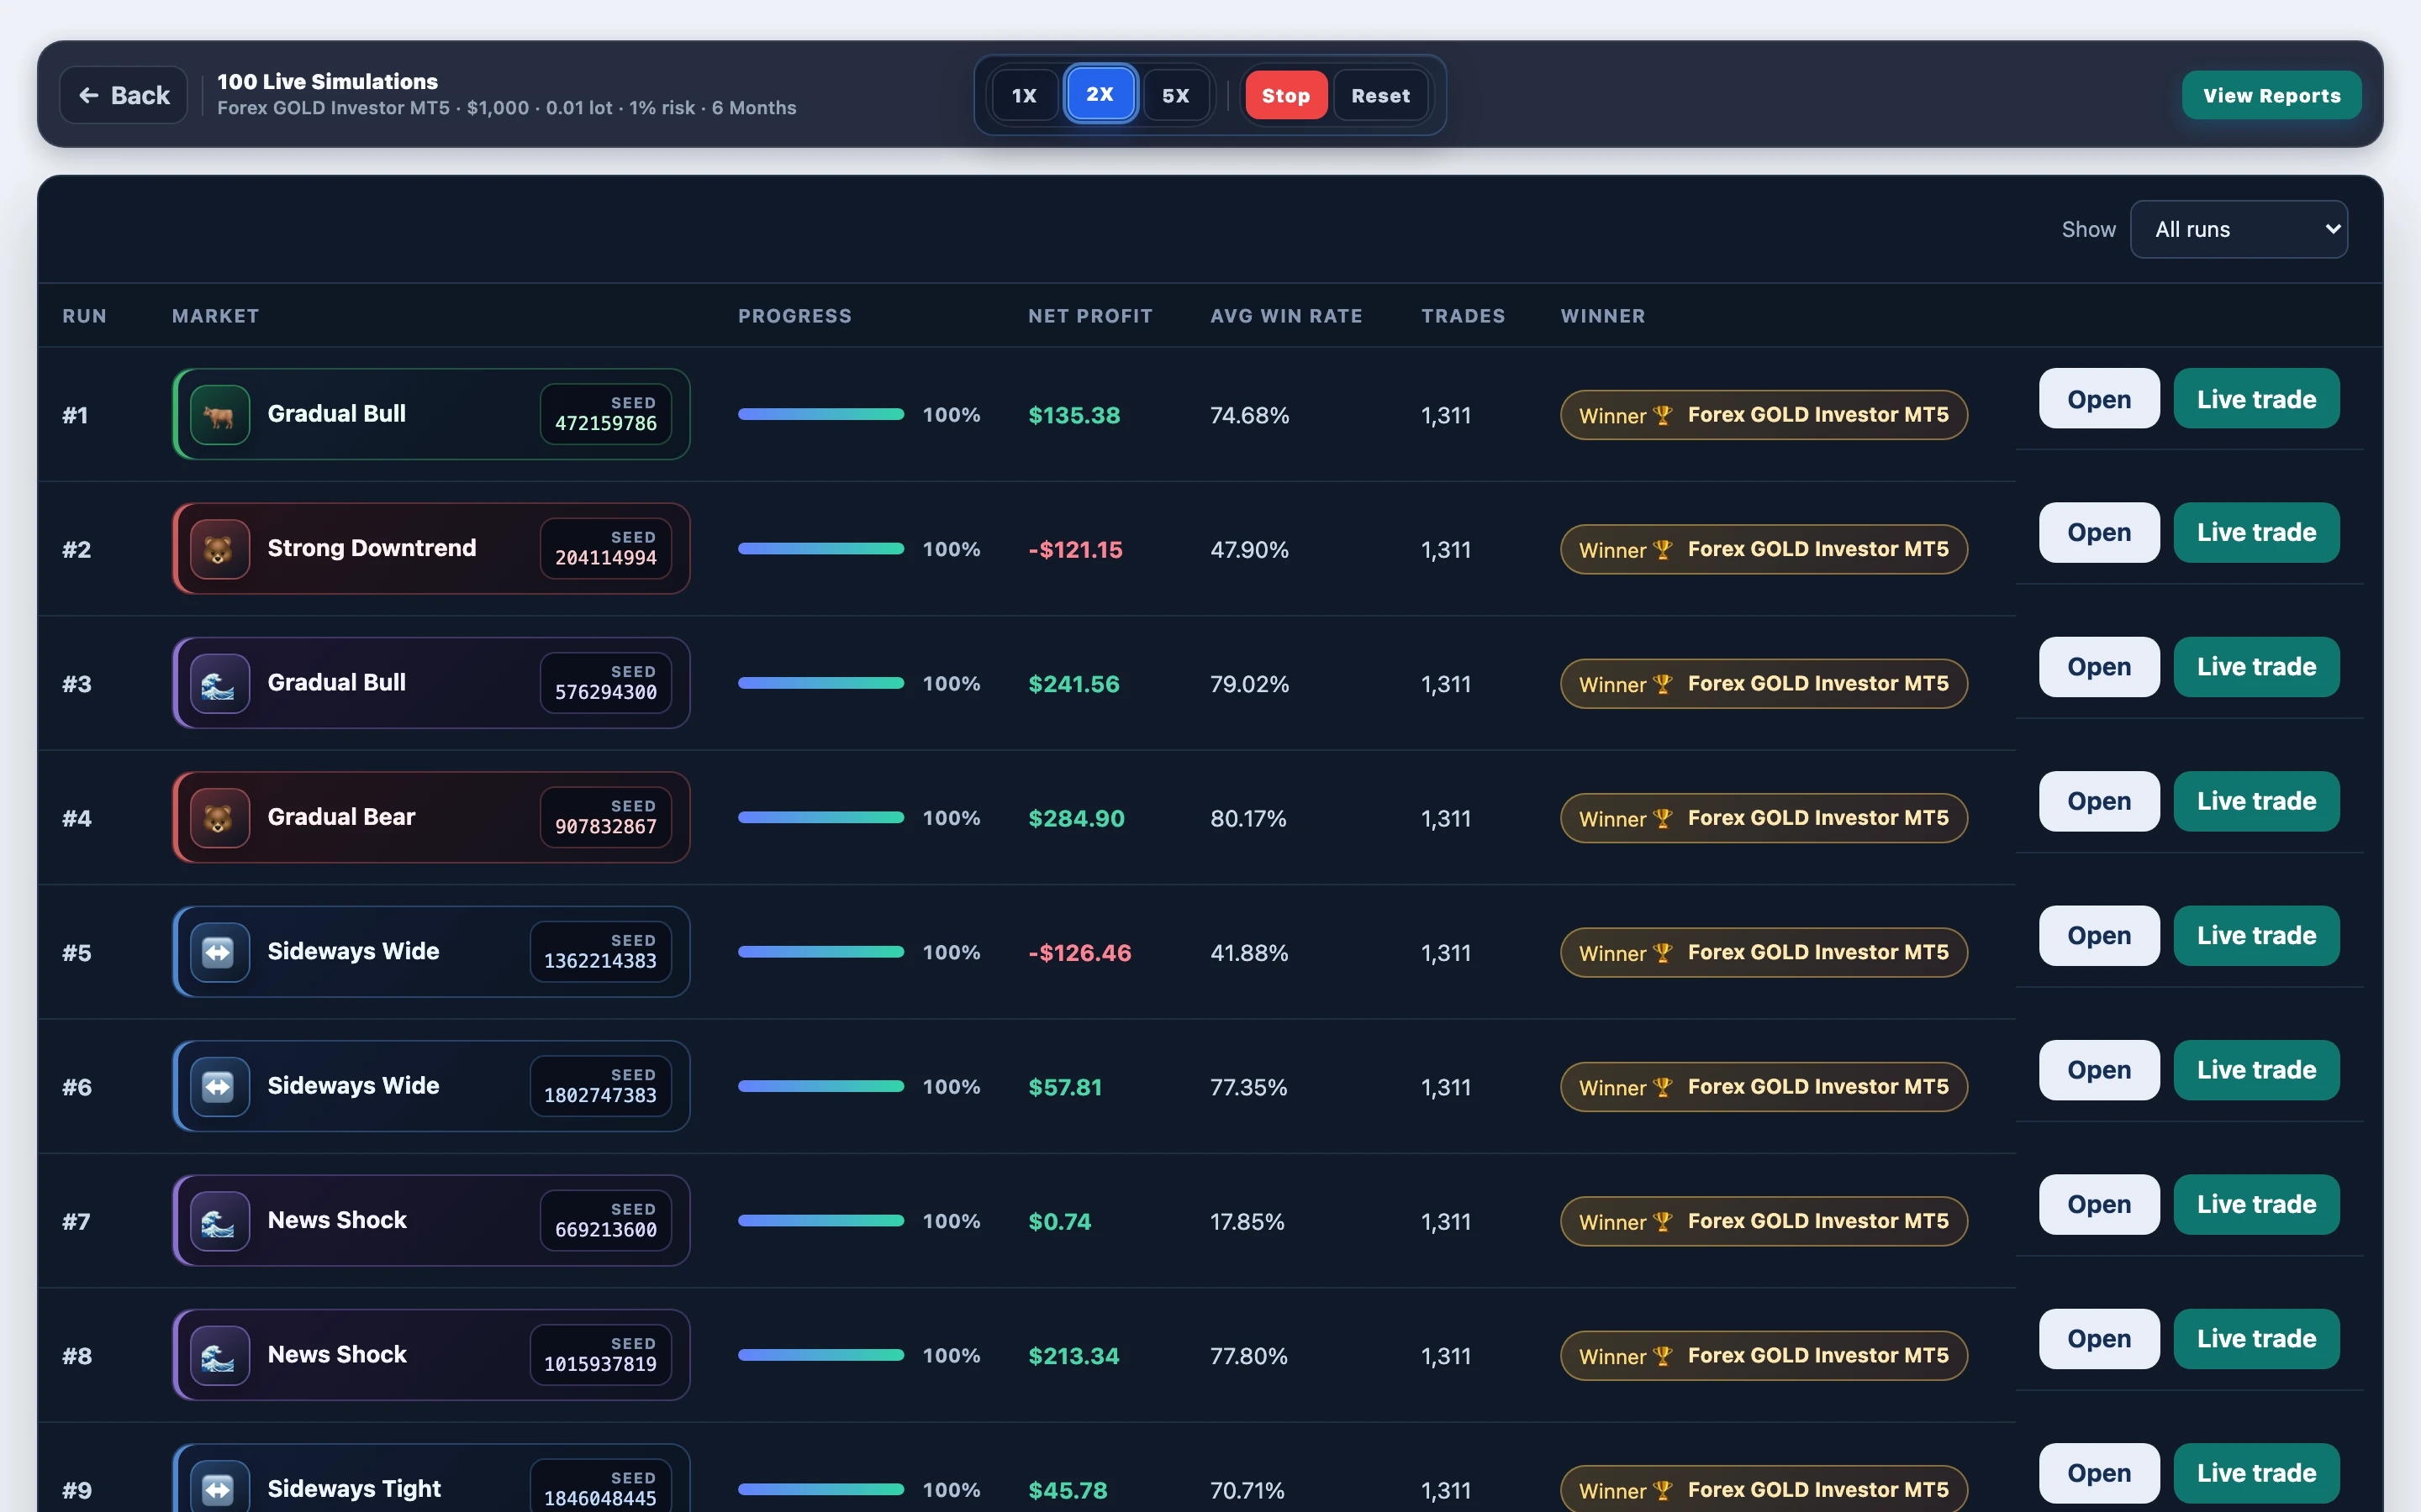Open run #7 News Shock
The height and width of the screenshot is (1512, 2421).
2099,1204
